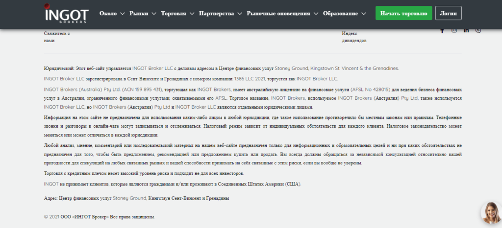Expand chevron next to Рынки
Viewport: 502px width, 228px height.
153,13
